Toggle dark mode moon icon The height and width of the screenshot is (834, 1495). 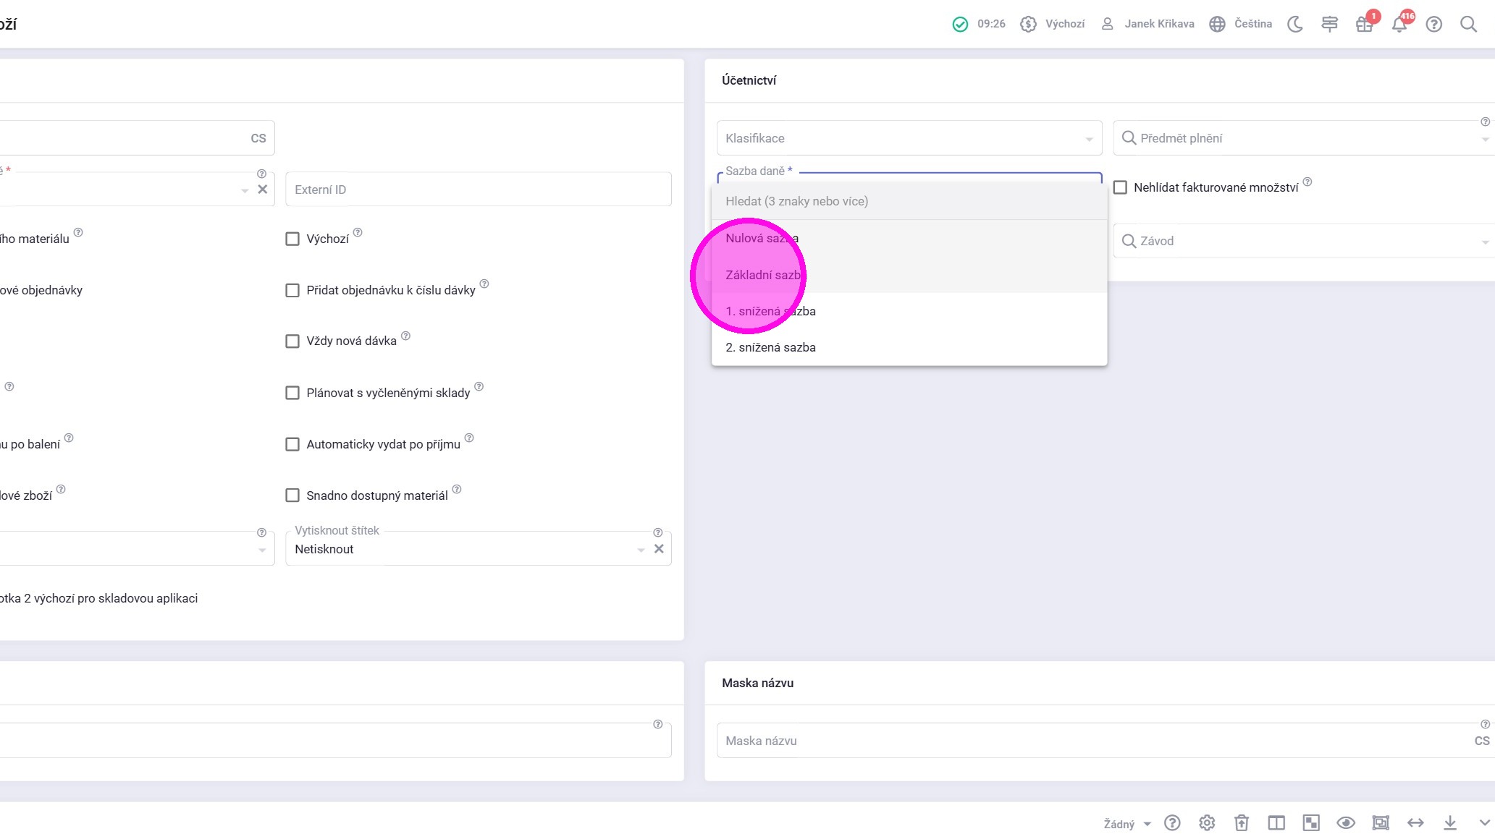click(1295, 25)
